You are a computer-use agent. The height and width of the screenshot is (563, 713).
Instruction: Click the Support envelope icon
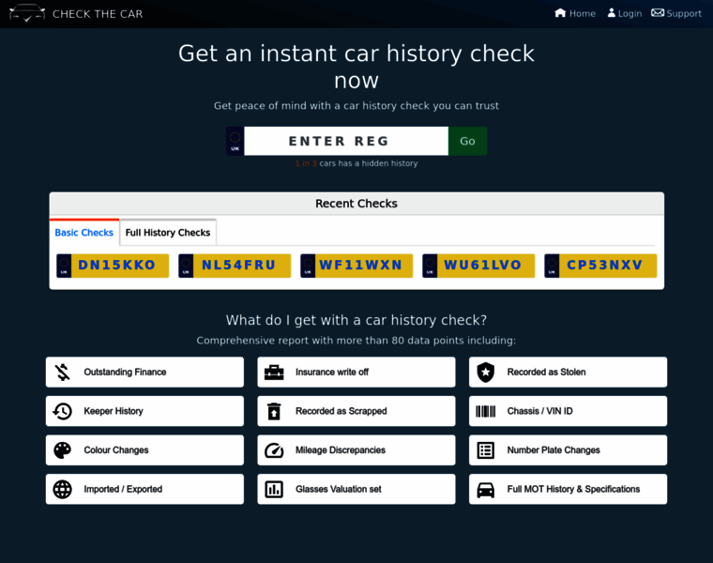658,13
